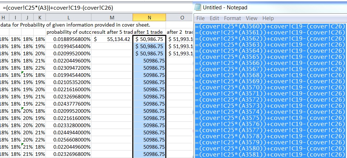Open the View menu in Notepad
The width and height of the screenshot is (347, 158).
[x=252, y=18]
